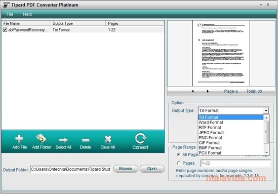Uncheck the ablPasswordRecovery file checkbox
The width and height of the screenshot is (278, 194).
click(x=5, y=30)
